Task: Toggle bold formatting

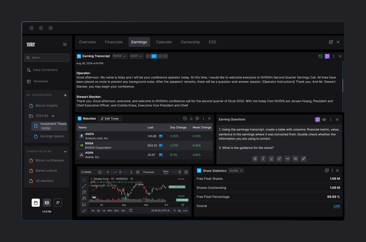Action: [x=255, y=159]
